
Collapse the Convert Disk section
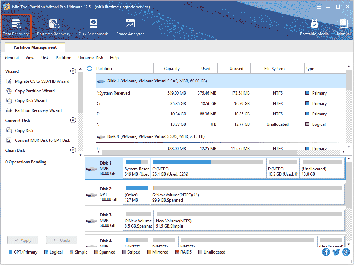[73, 120]
